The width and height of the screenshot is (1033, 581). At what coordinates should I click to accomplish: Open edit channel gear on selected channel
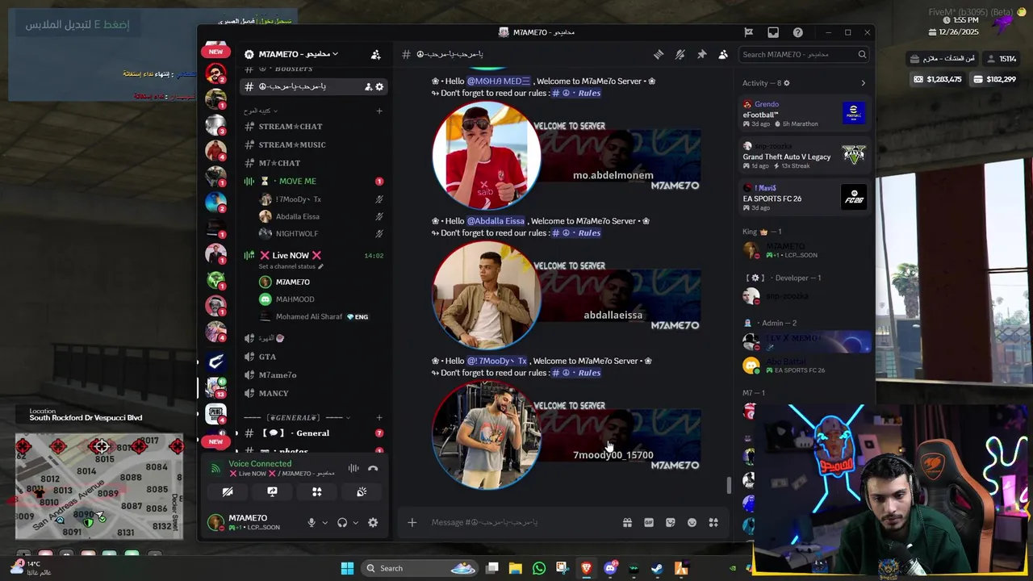coord(379,86)
